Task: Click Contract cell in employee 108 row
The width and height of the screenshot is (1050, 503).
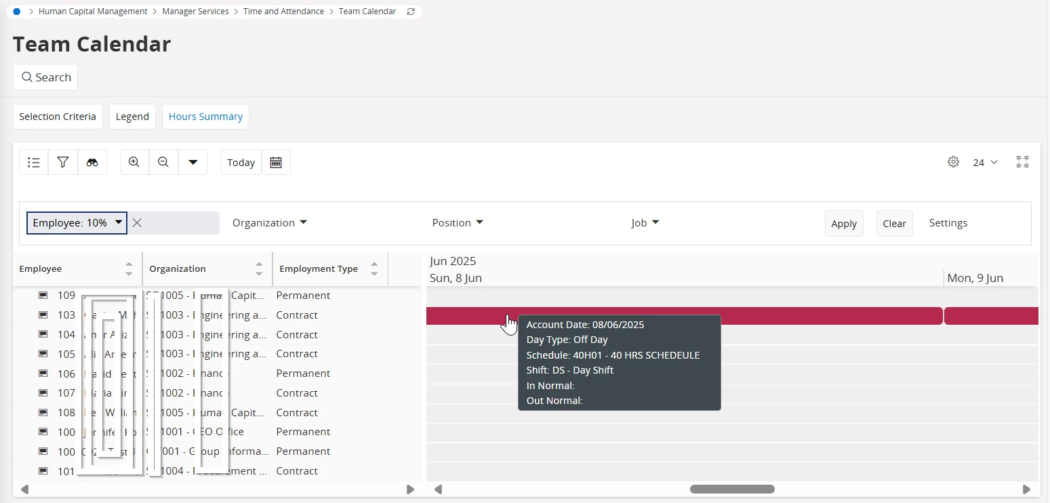Action: tap(297, 413)
